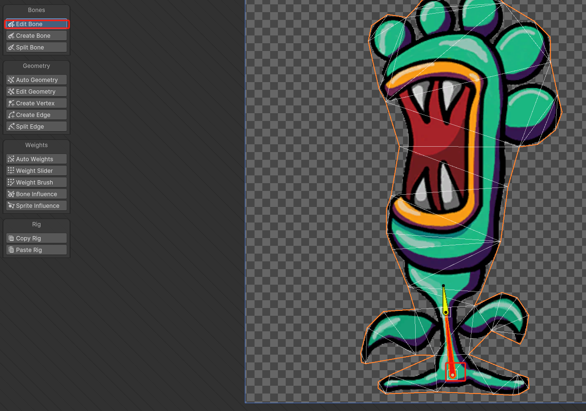Select the red root bone's base joint
The height and width of the screenshot is (411, 586).
(453, 375)
